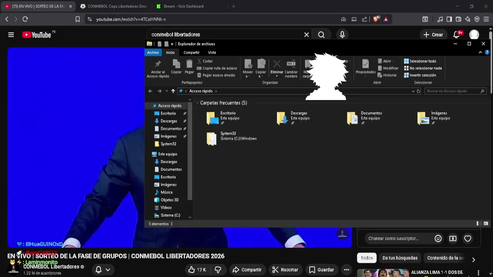
Task: Go back in the browser
Action: [7, 19]
